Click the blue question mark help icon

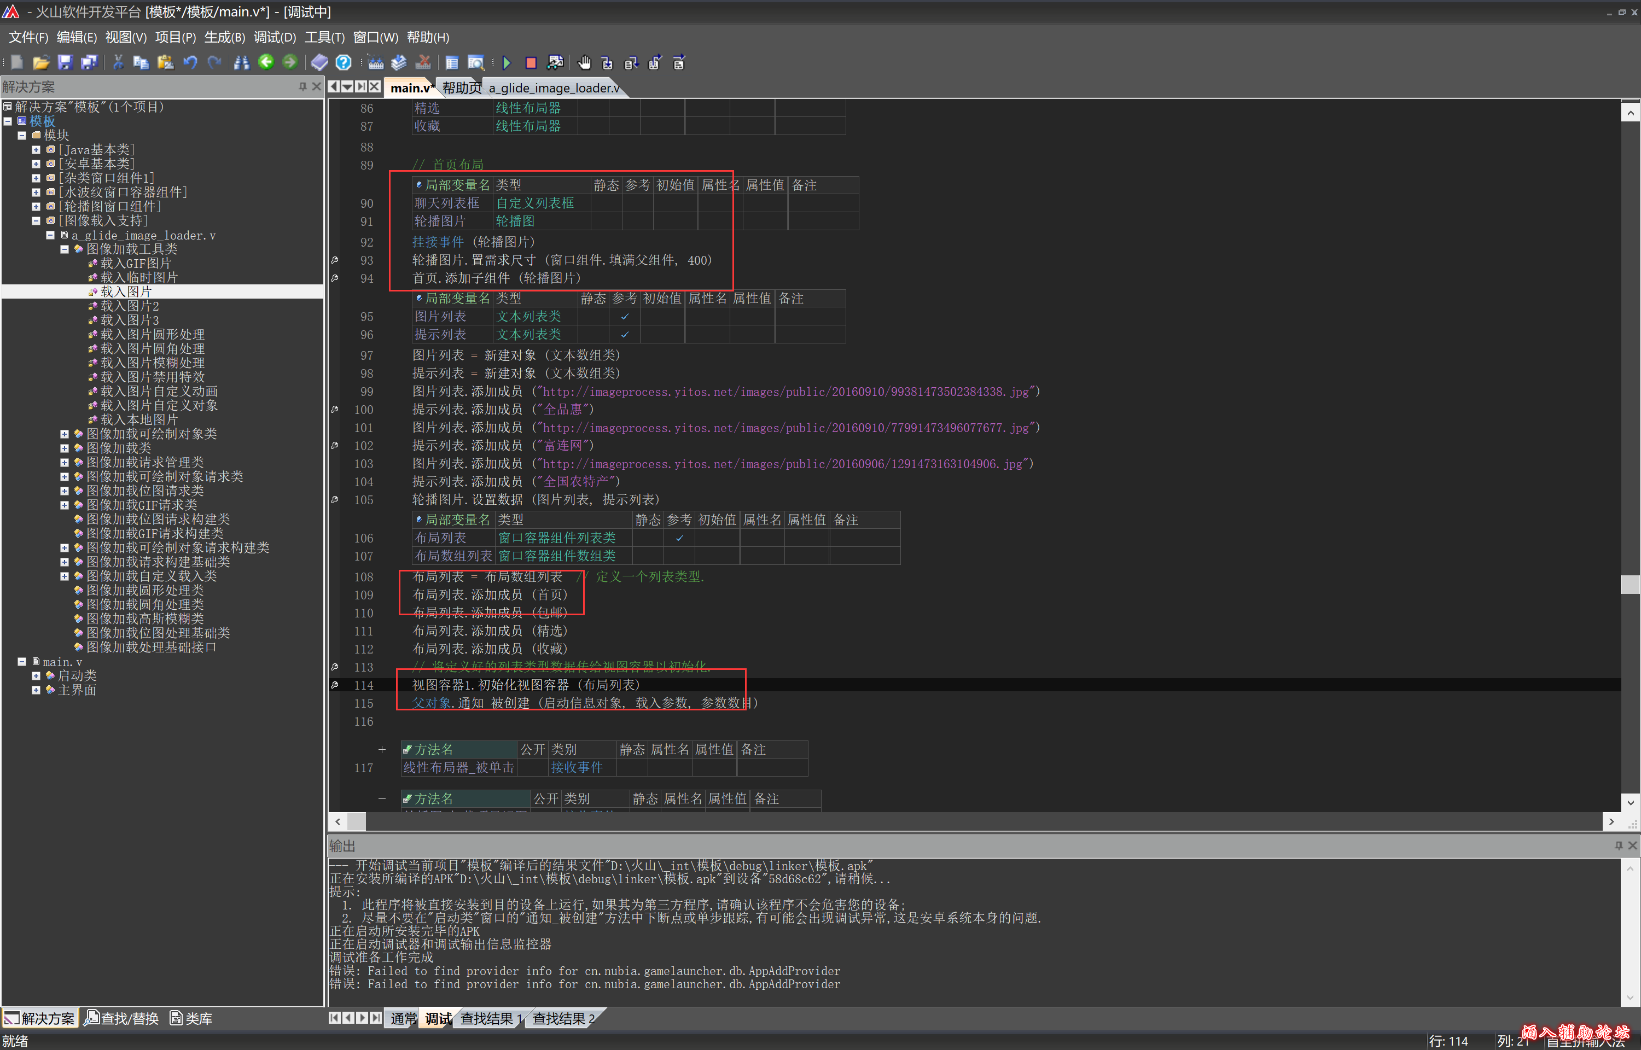click(343, 63)
